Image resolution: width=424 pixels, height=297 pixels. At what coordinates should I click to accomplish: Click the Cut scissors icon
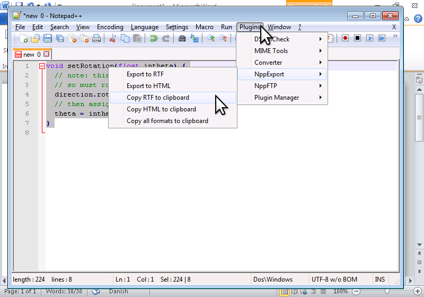tap(112, 38)
